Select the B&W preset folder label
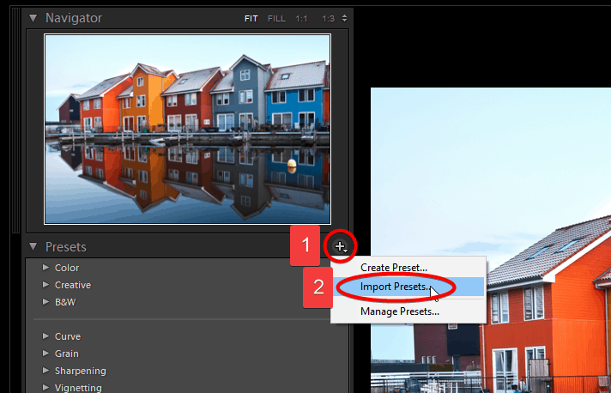The width and height of the screenshot is (611, 393). tap(65, 302)
